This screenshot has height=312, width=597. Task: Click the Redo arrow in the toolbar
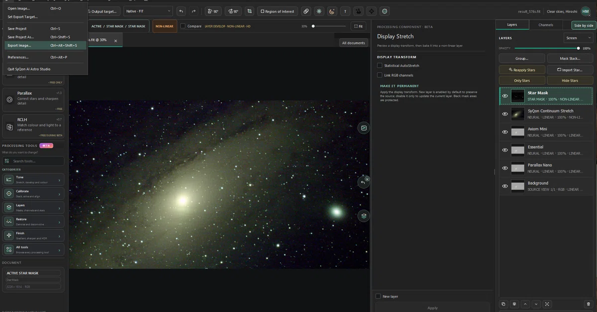click(x=194, y=11)
